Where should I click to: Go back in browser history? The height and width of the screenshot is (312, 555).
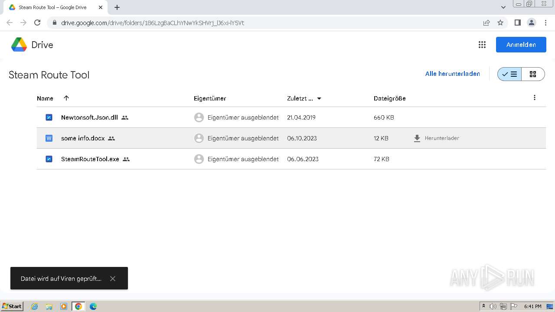(10, 23)
